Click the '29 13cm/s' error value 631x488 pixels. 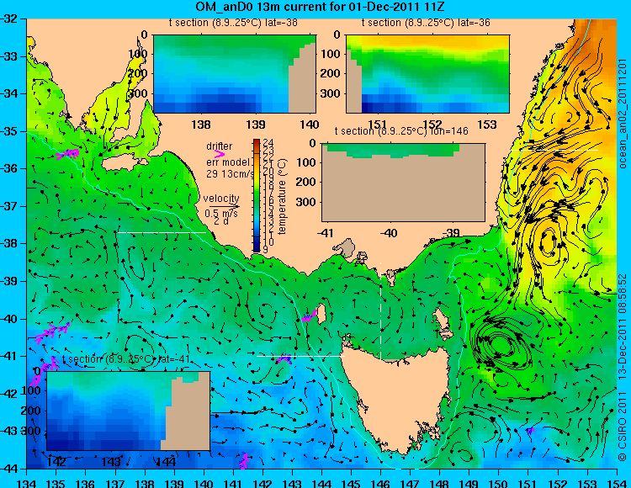coord(231,174)
